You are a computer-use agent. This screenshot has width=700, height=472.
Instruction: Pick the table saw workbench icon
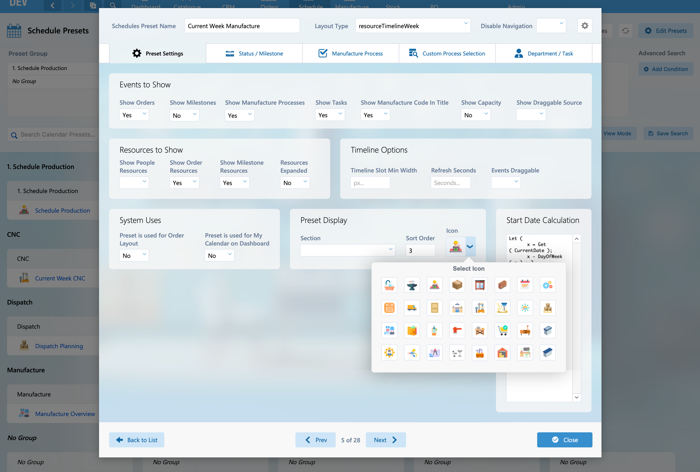pos(480,330)
